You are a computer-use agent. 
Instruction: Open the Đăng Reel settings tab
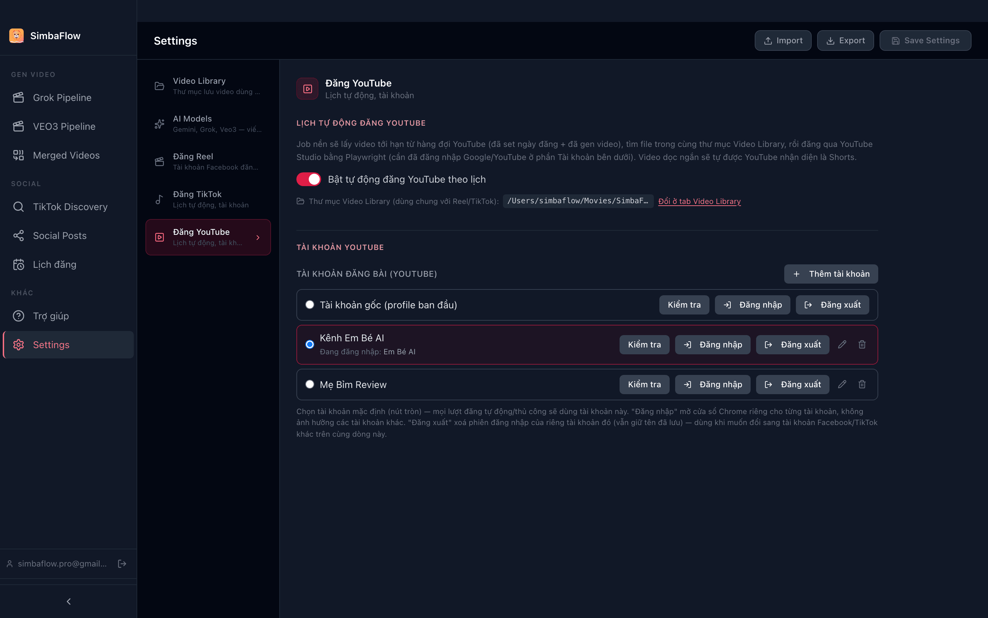point(208,162)
